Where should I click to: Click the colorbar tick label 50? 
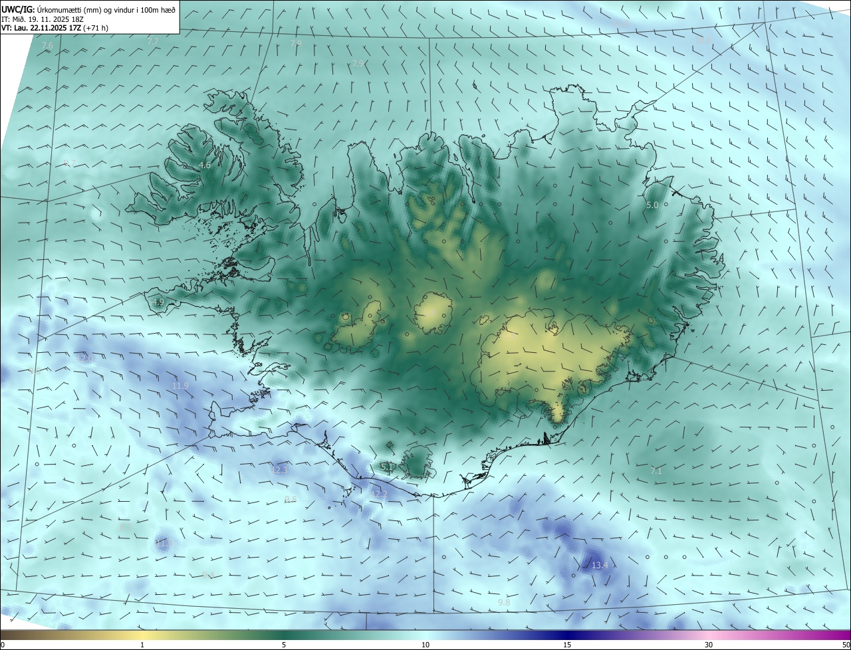[x=846, y=645]
